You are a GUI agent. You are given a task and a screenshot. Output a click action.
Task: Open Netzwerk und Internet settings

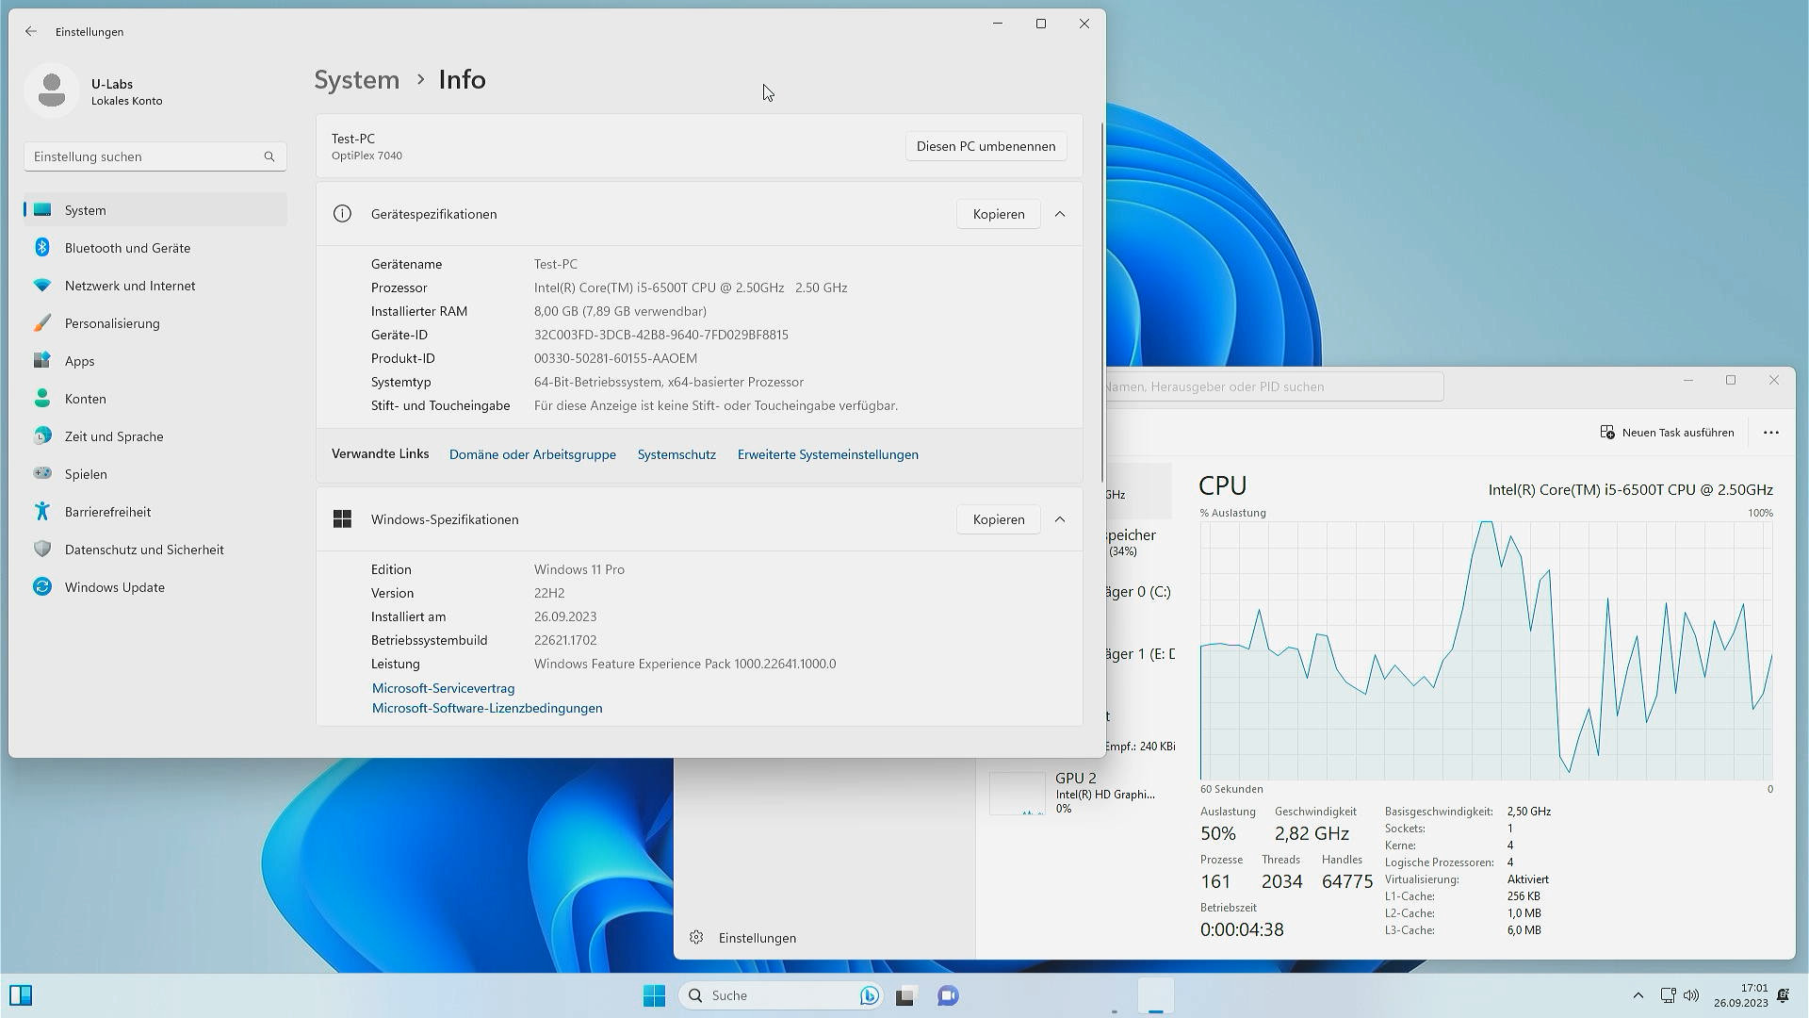(x=155, y=285)
